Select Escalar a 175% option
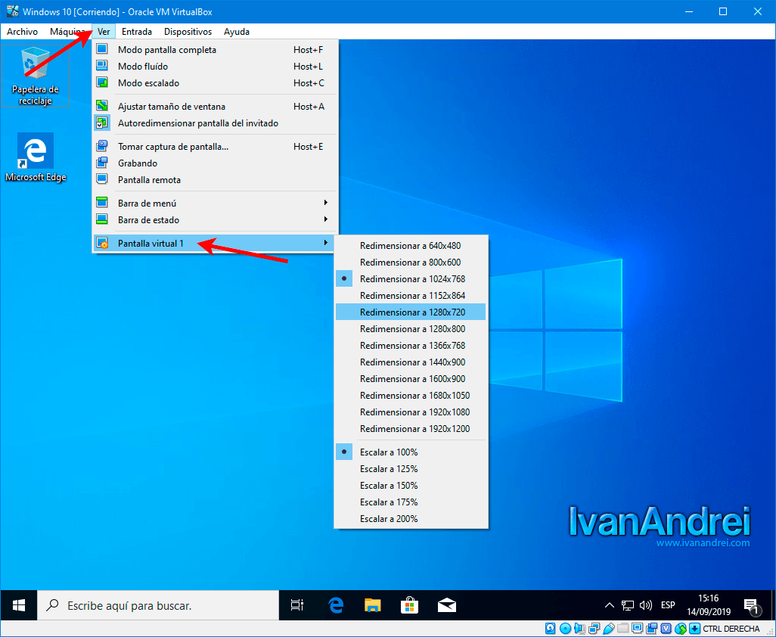 411,502
